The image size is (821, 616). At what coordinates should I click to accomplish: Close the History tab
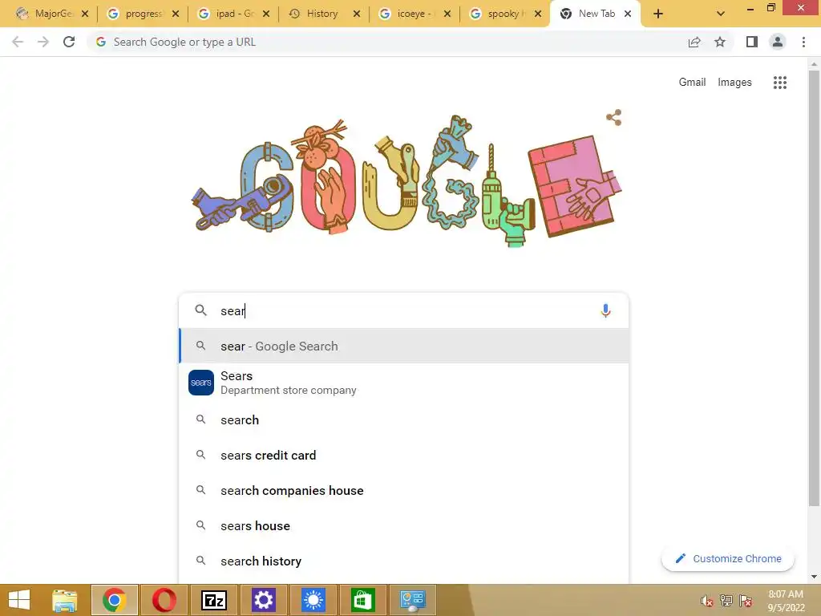click(x=357, y=14)
